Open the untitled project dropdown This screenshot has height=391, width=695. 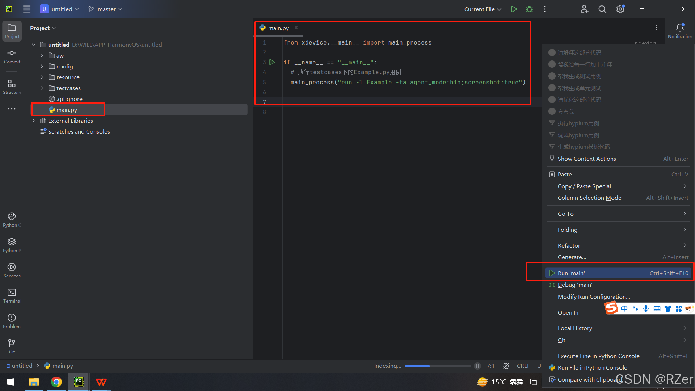[x=60, y=9]
